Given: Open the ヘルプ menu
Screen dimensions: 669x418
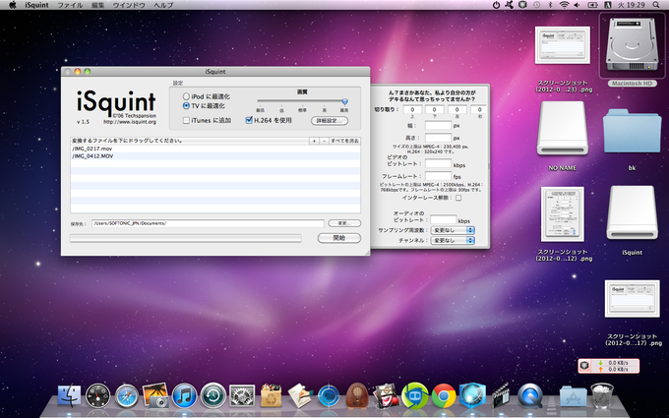Looking at the screenshot, I should 163,5.
